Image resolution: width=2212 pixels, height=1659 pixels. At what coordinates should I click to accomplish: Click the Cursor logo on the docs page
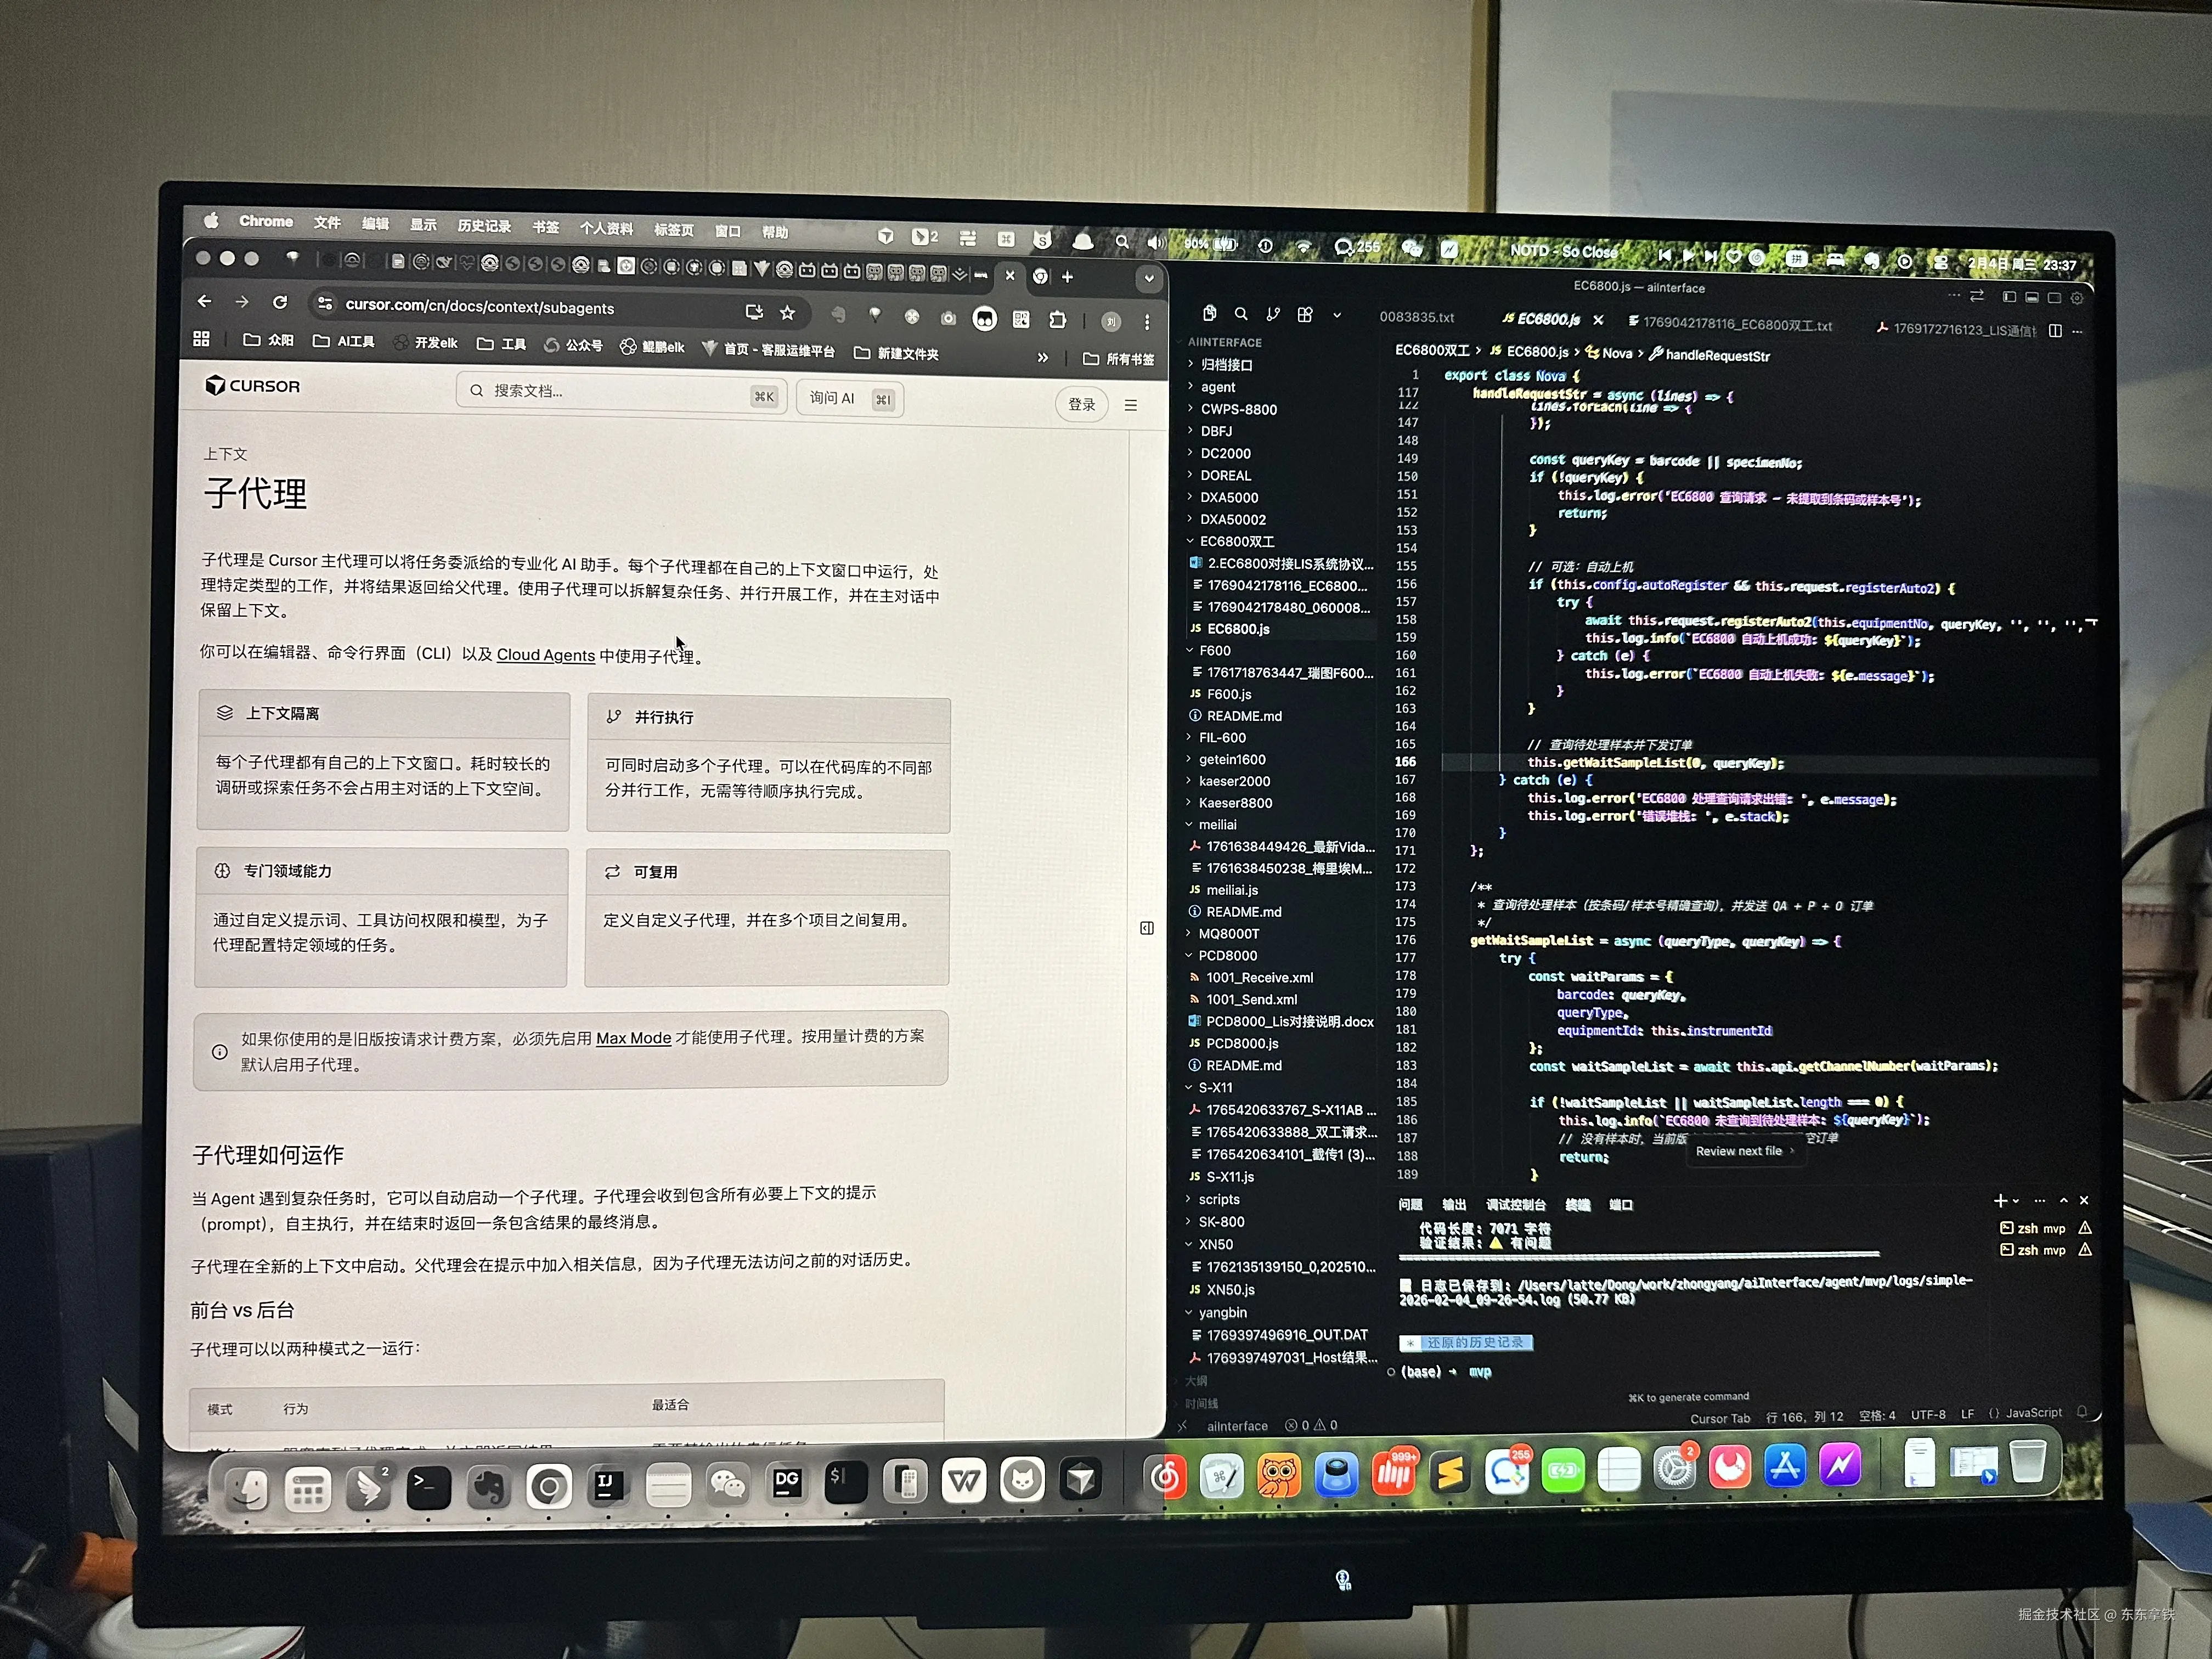click(x=252, y=386)
